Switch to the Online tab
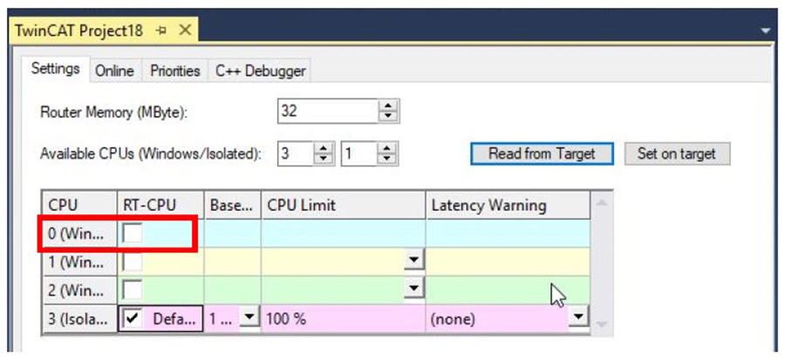Image resolution: width=785 pixels, height=358 pixels. (114, 71)
